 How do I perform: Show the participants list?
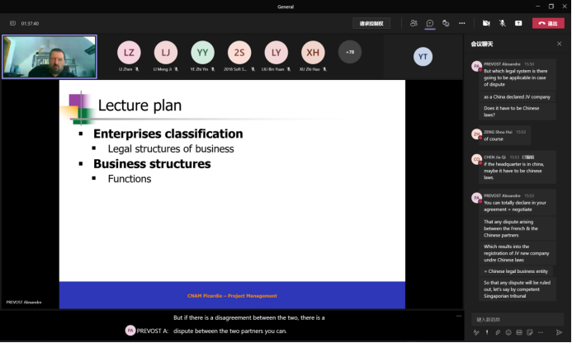click(415, 23)
